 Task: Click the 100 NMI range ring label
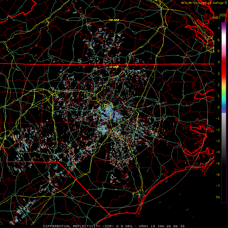(x=114, y=20)
